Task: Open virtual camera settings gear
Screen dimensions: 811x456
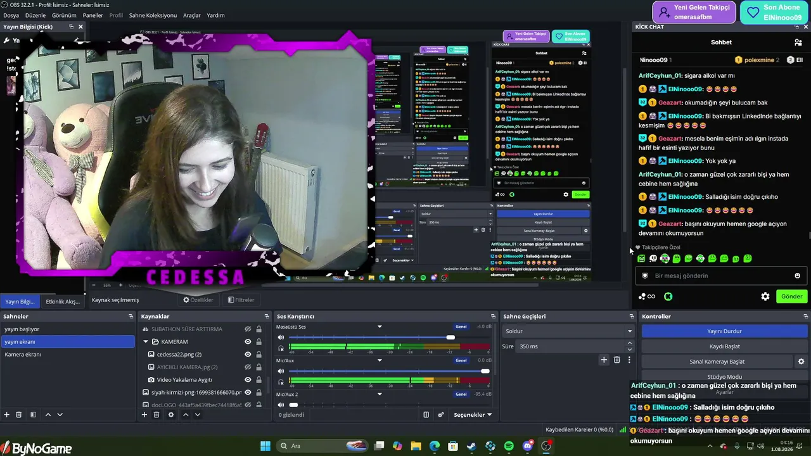Action: (x=801, y=362)
